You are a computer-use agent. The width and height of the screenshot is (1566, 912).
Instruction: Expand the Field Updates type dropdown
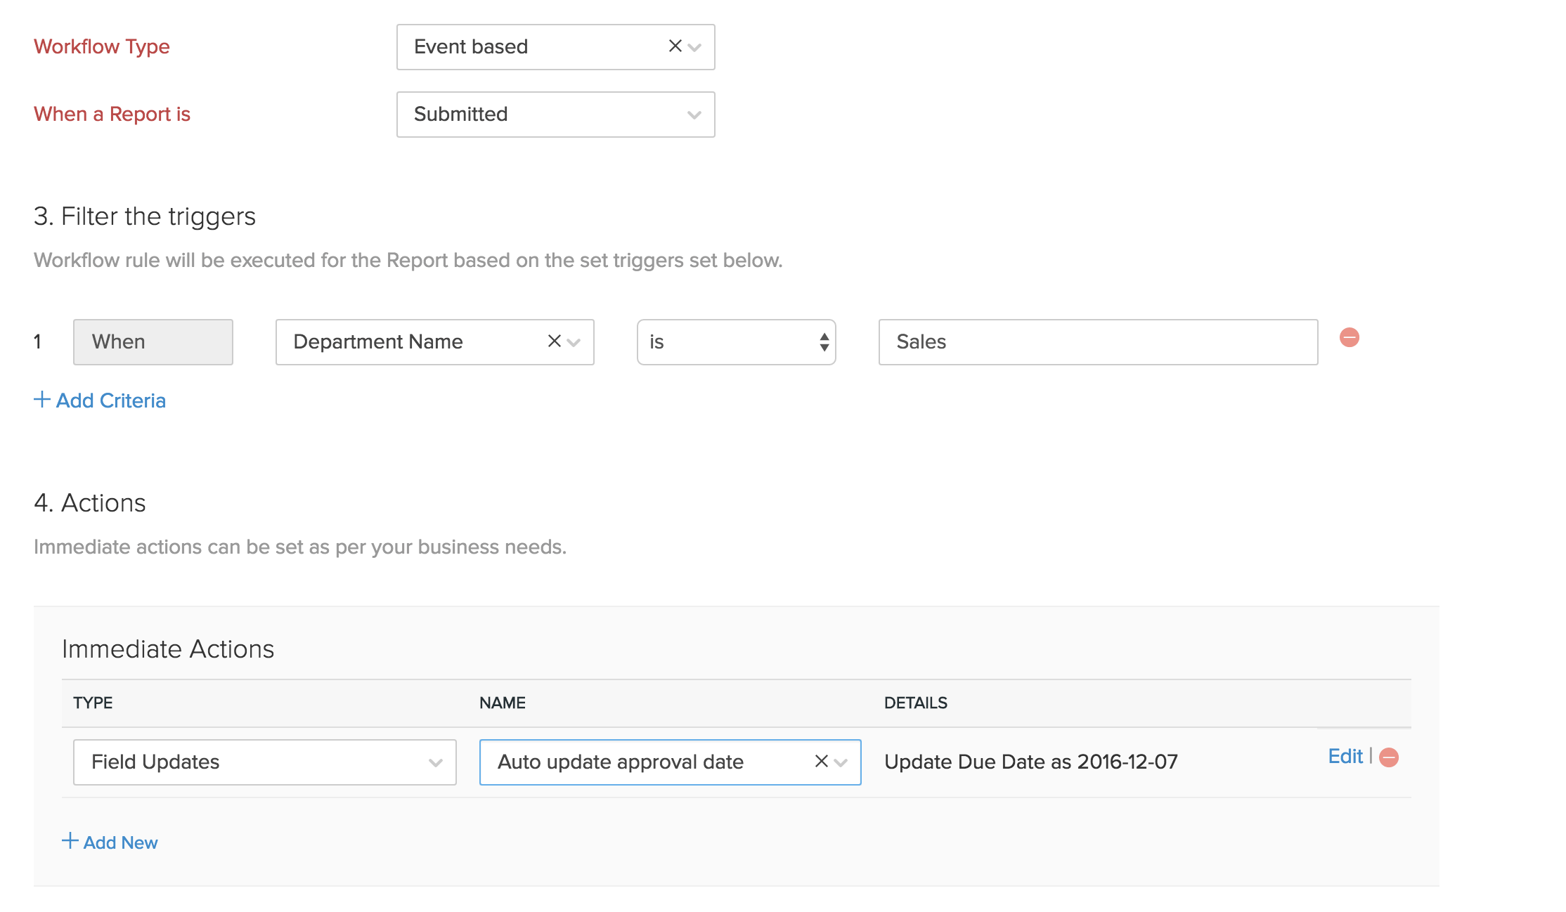[435, 762]
